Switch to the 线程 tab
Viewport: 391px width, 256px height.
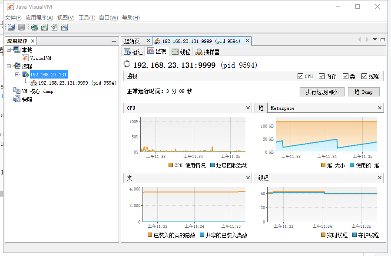pos(181,52)
